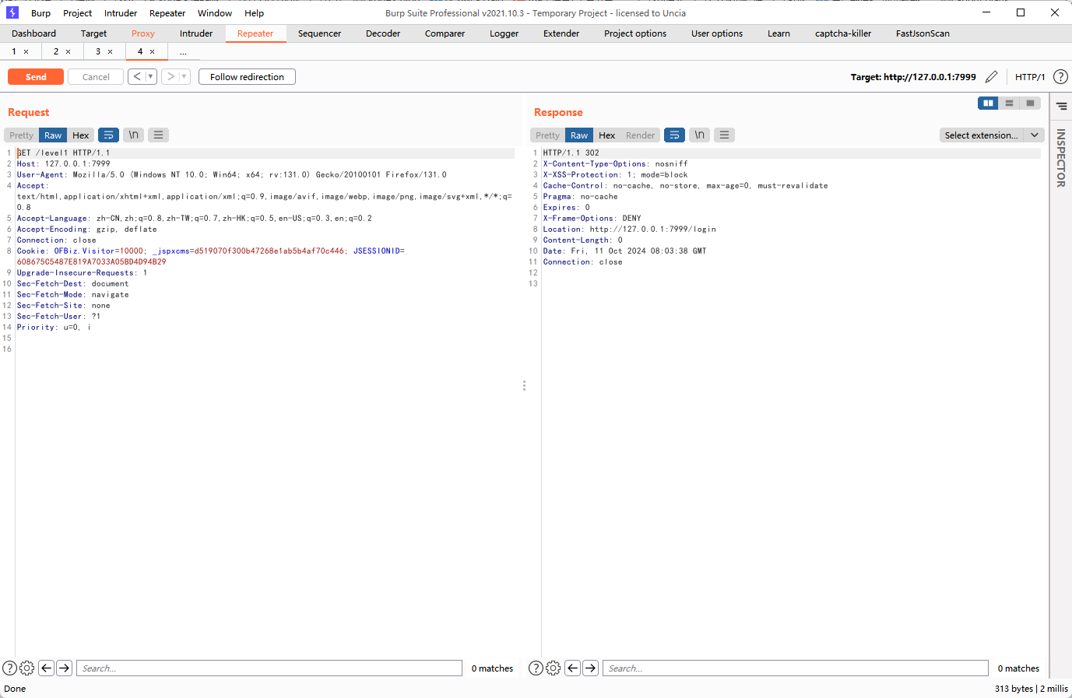The height and width of the screenshot is (698, 1072).
Task: Select Request Pretty view
Action: click(x=22, y=135)
